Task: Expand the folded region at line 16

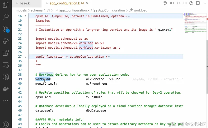Action: click(x=25, y=16)
